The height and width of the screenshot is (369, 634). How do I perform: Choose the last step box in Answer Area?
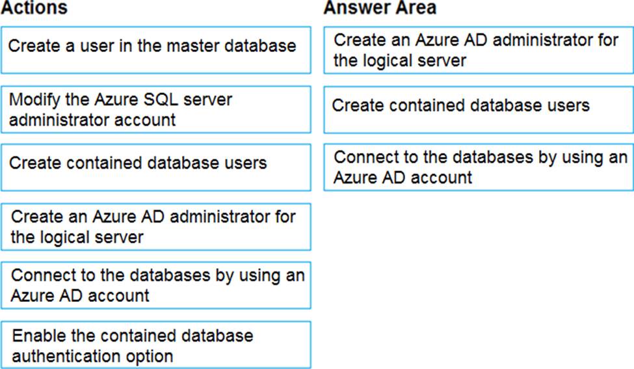[x=478, y=167]
